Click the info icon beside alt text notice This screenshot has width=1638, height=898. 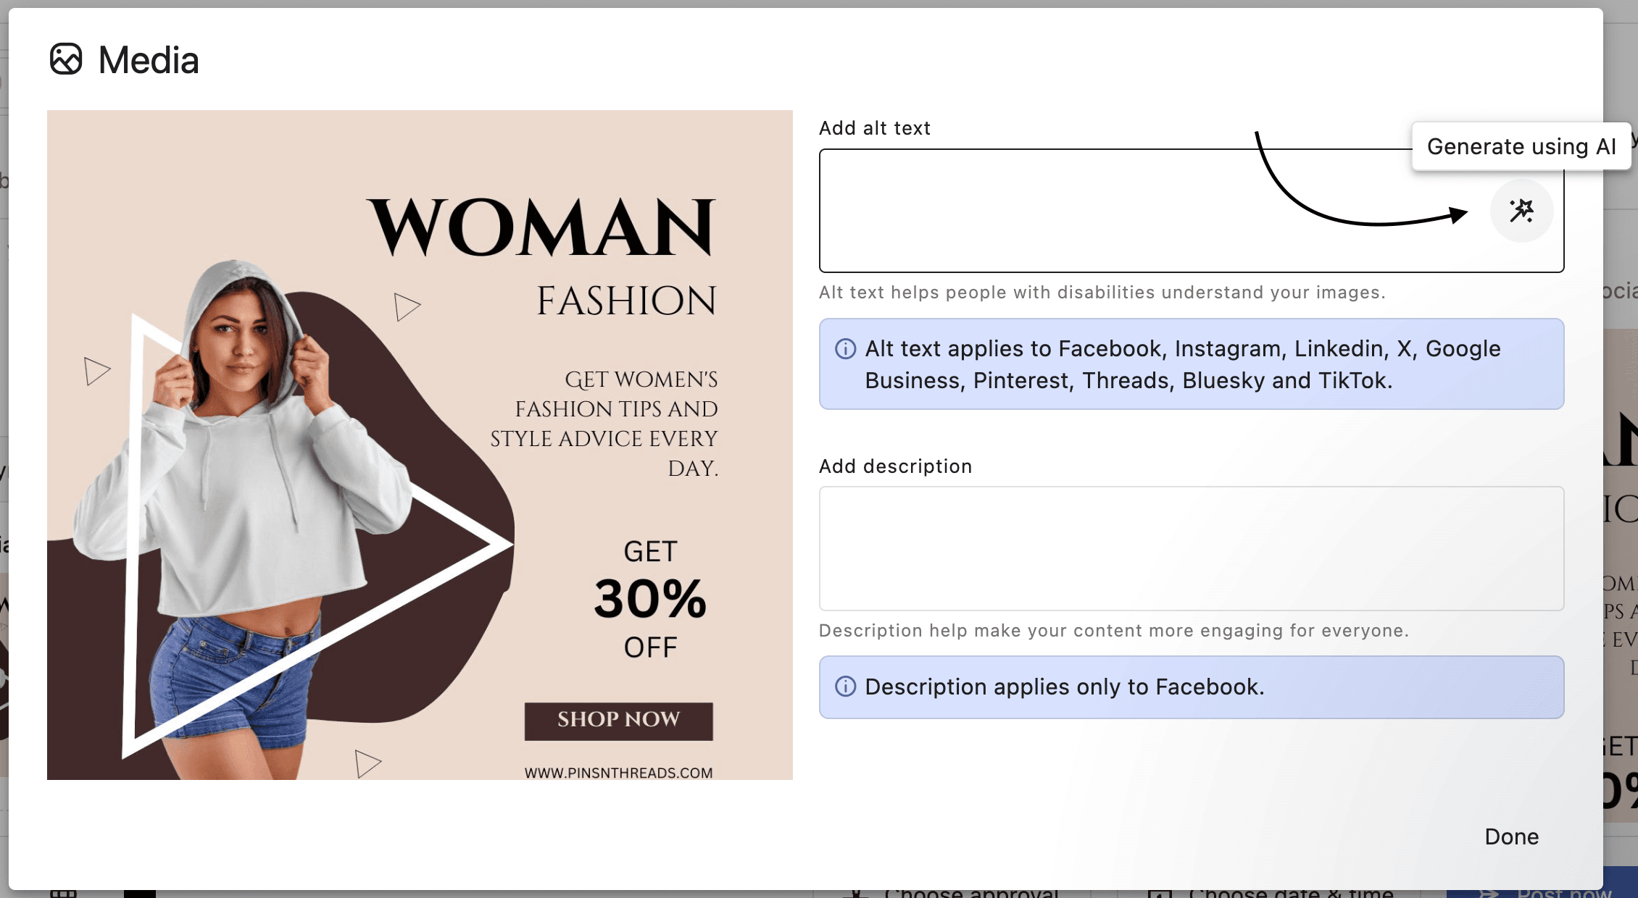coord(845,349)
